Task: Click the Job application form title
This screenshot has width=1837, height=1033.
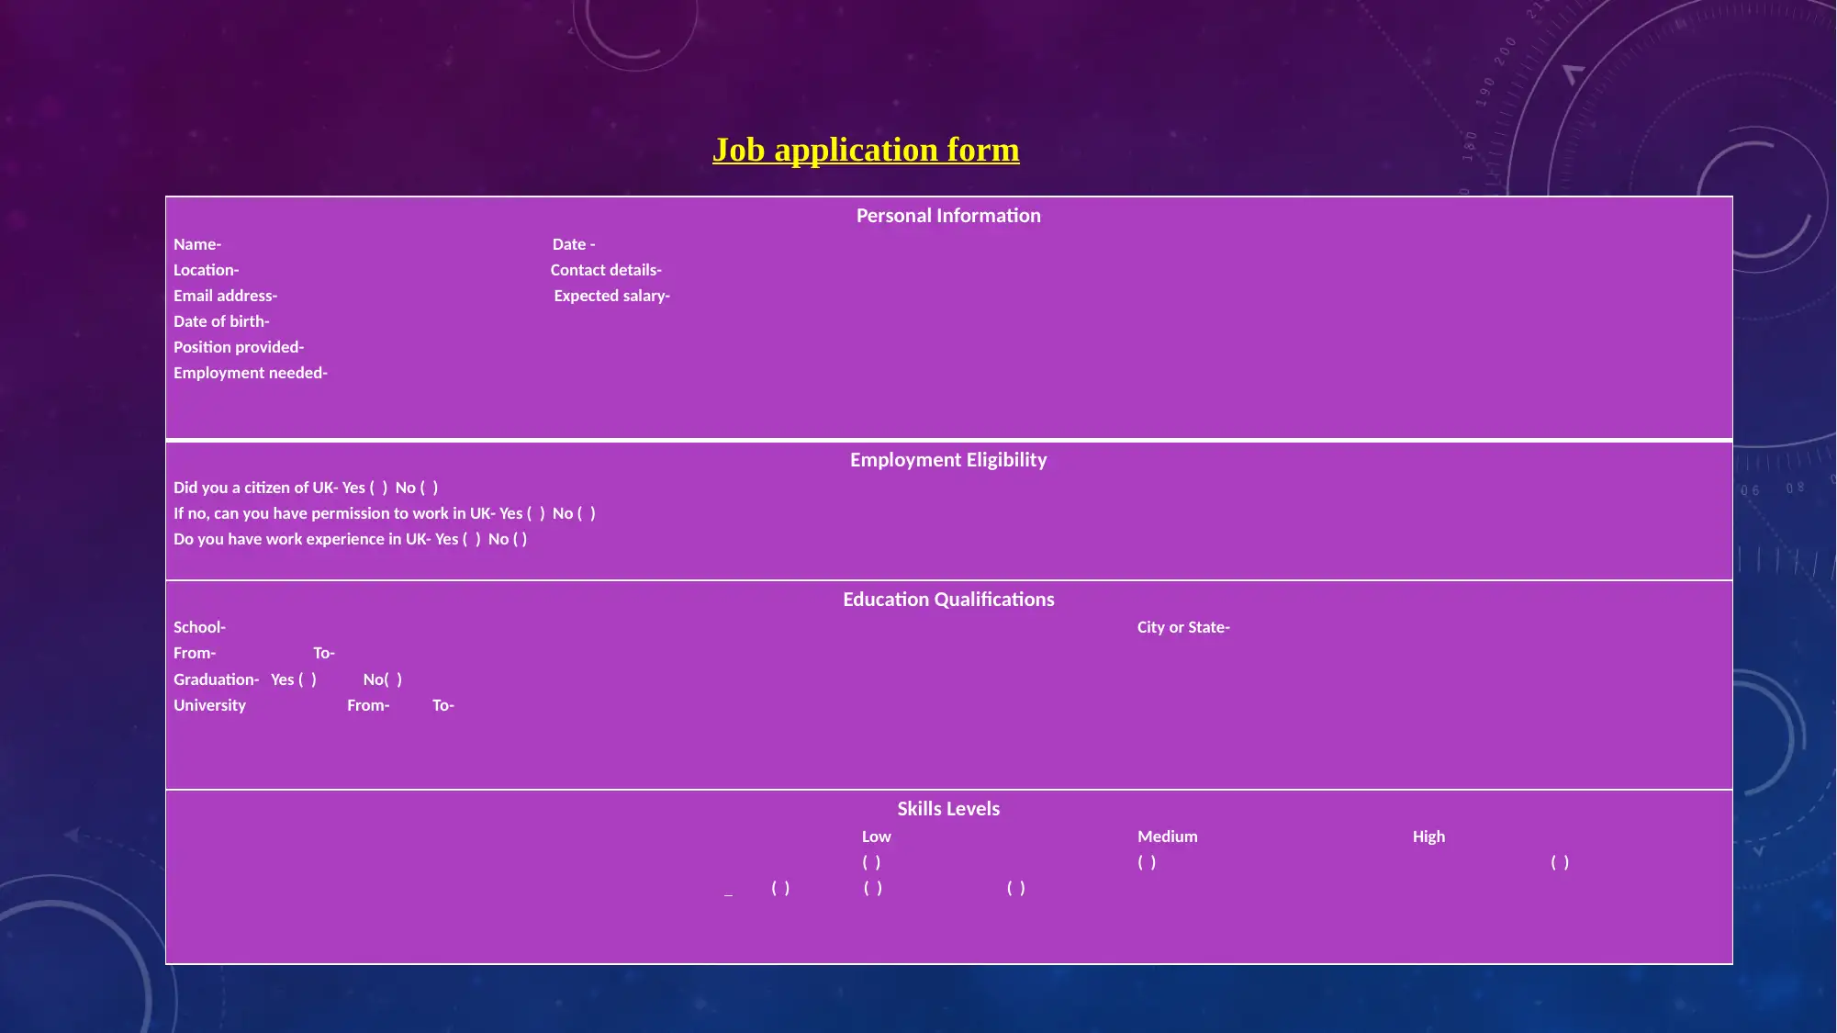Action: (x=866, y=150)
